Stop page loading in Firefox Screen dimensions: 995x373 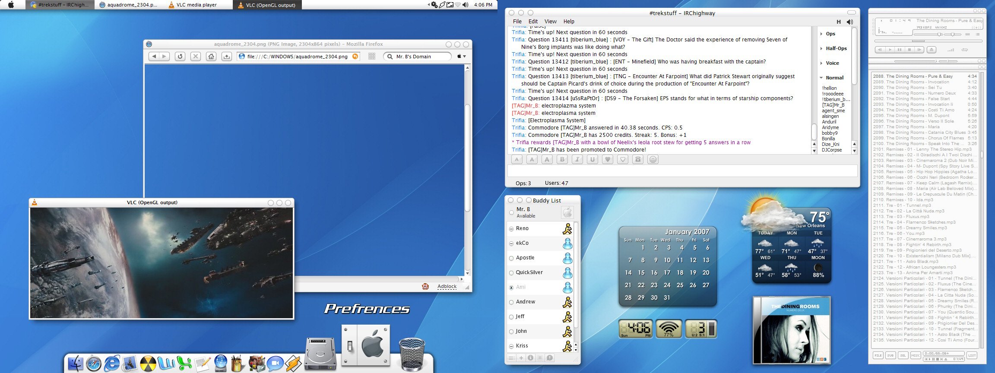coord(196,56)
